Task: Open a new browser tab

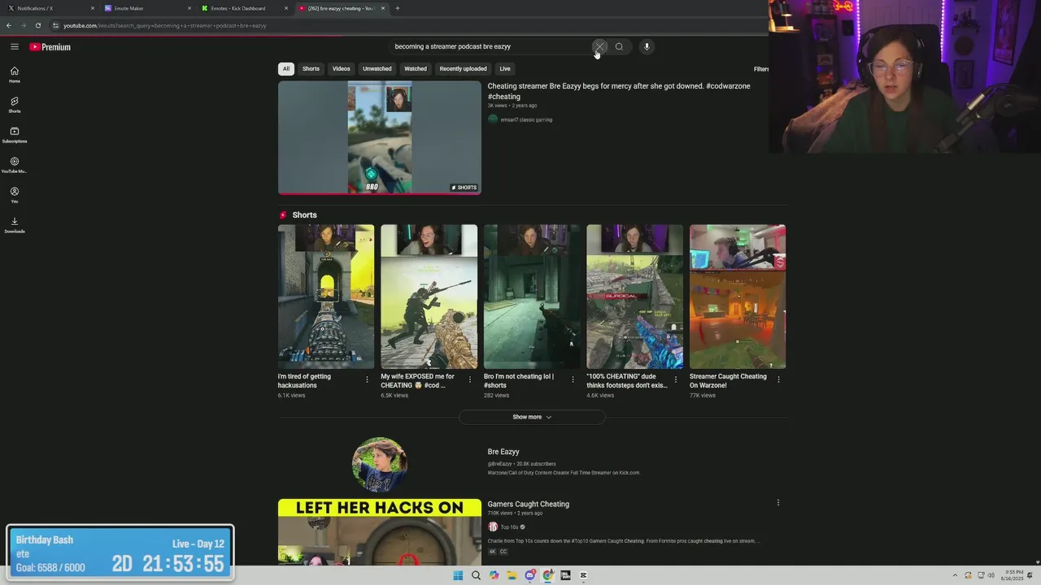Action: (397, 8)
